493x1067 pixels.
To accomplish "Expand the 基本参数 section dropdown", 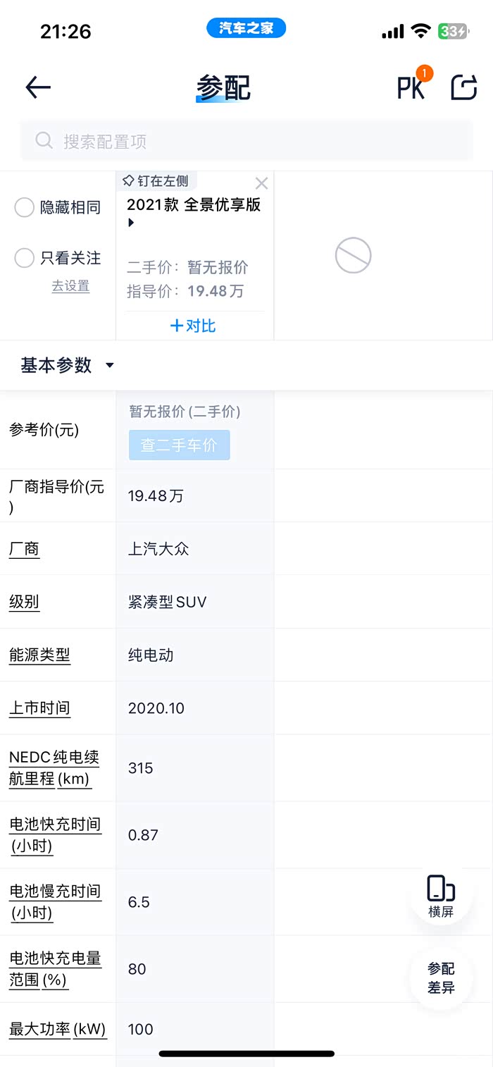I will (109, 365).
